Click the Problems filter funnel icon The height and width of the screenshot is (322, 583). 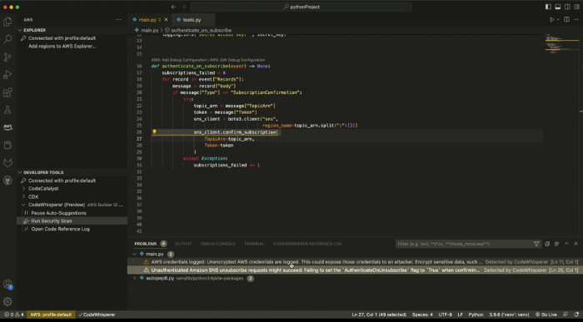[x=536, y=244]
